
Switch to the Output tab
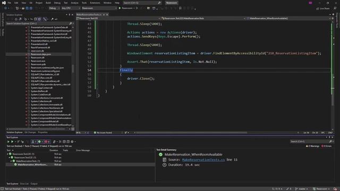point(34,184)
